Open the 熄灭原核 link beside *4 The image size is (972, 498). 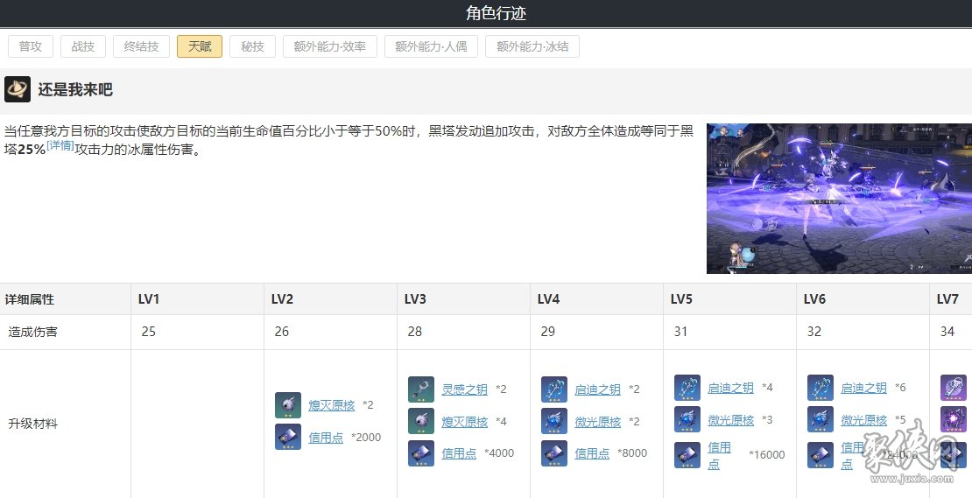coord(465,421)
